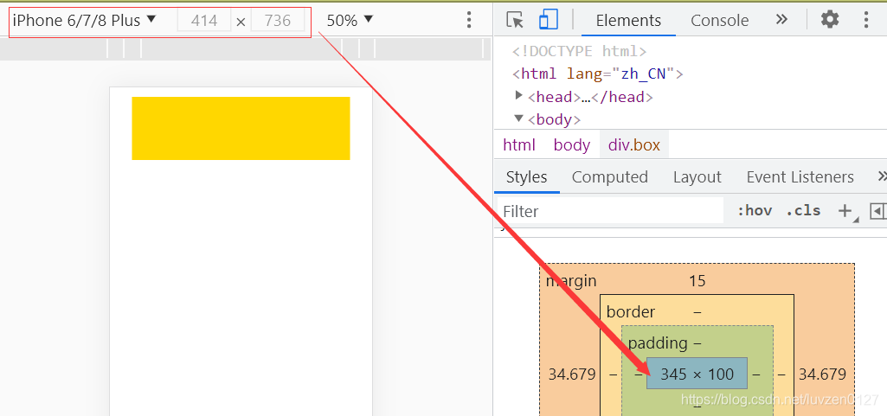Screen dimensions: 887x416
Task: Toggle the device toolbar icon
Action: (x=548, y=20)
